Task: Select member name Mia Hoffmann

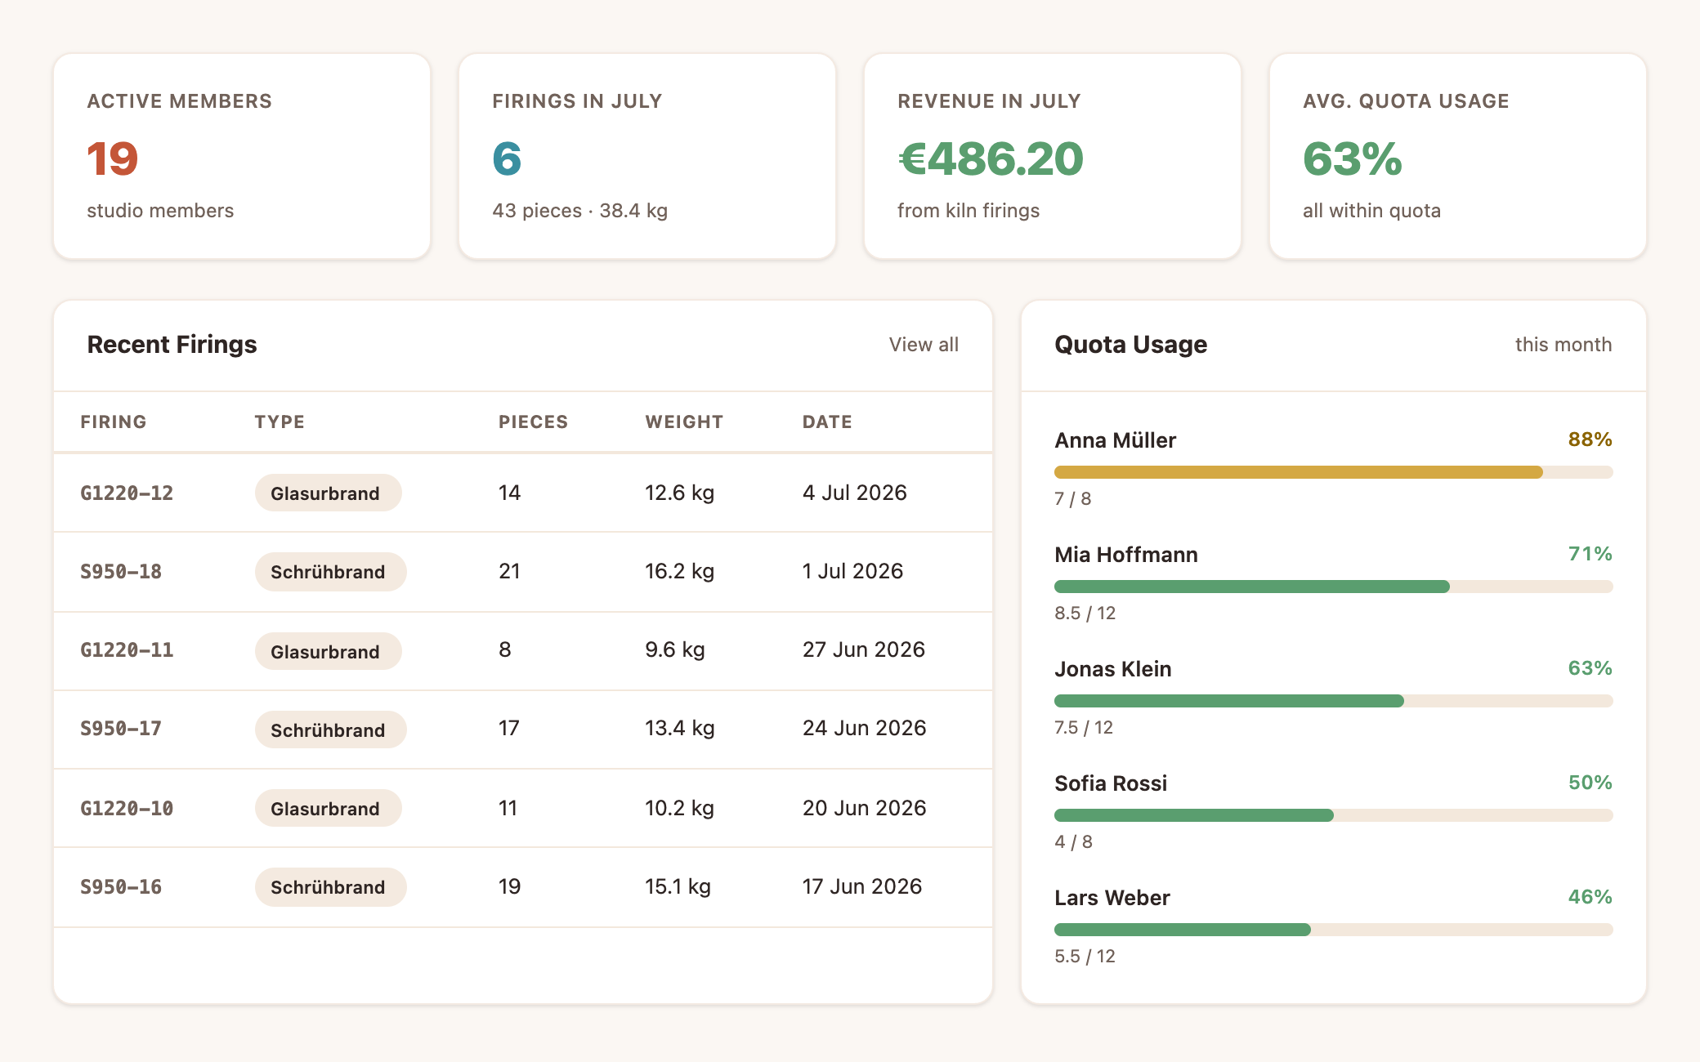Action: [1125, 555]
